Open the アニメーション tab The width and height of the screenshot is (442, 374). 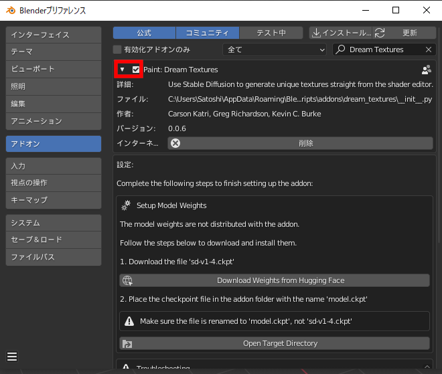click(x=54, y=121)
